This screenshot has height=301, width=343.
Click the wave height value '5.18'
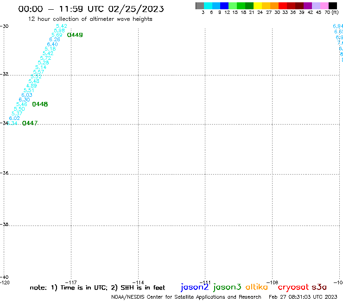tap(51, 49)
